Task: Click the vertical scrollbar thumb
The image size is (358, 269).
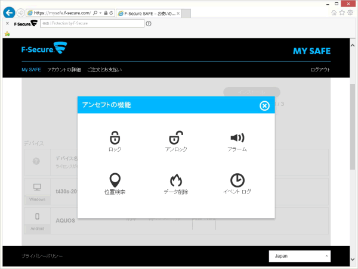Action: [353, 127]
